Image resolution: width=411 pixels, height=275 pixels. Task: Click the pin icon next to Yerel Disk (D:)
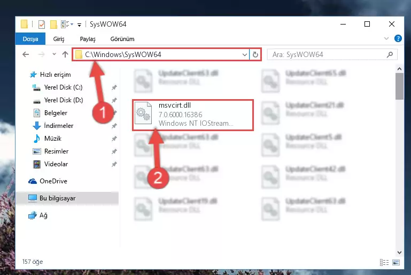click(x=114, y=100)
